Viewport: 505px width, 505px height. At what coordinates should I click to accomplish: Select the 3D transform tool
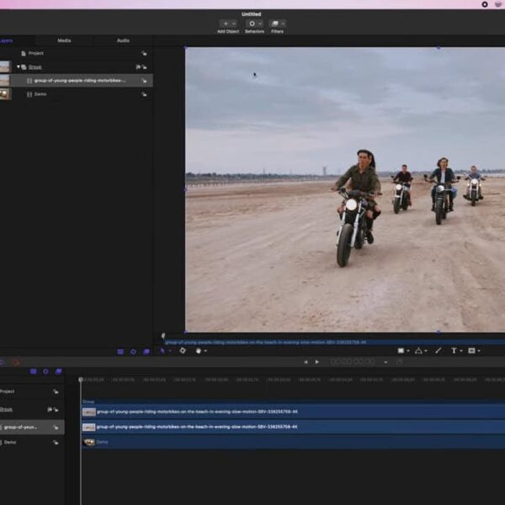pos(183,350)
